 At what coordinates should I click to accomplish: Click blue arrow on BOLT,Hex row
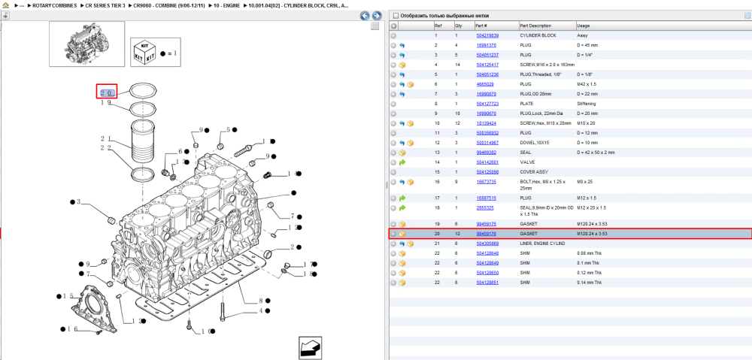tap(402, 182)
